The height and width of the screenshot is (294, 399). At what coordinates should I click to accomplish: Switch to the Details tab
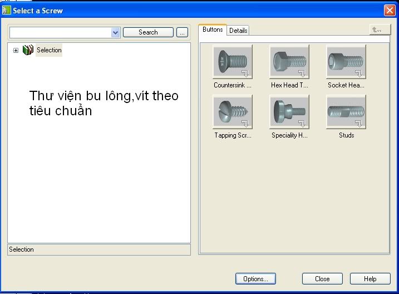pyautogui.click(x=238, y=31)
